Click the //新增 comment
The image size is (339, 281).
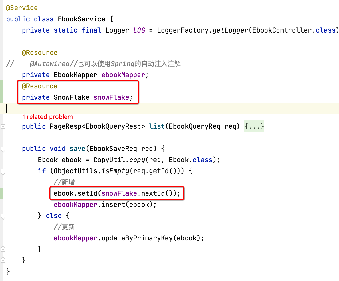[x=64, y=182]
